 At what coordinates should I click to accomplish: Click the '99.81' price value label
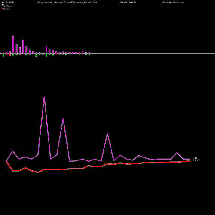[196, 160]
